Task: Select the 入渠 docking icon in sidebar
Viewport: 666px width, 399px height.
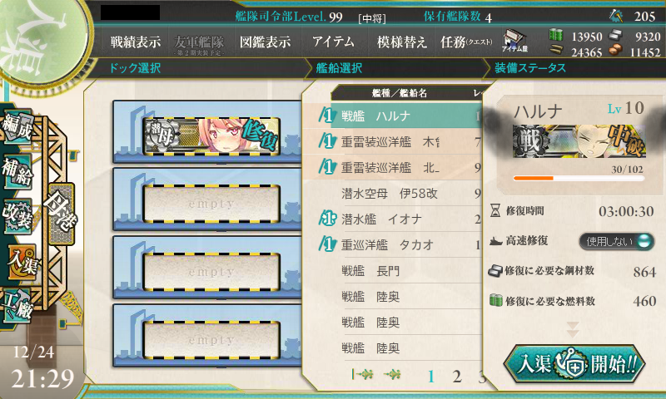Action: (x=22, y=262)
